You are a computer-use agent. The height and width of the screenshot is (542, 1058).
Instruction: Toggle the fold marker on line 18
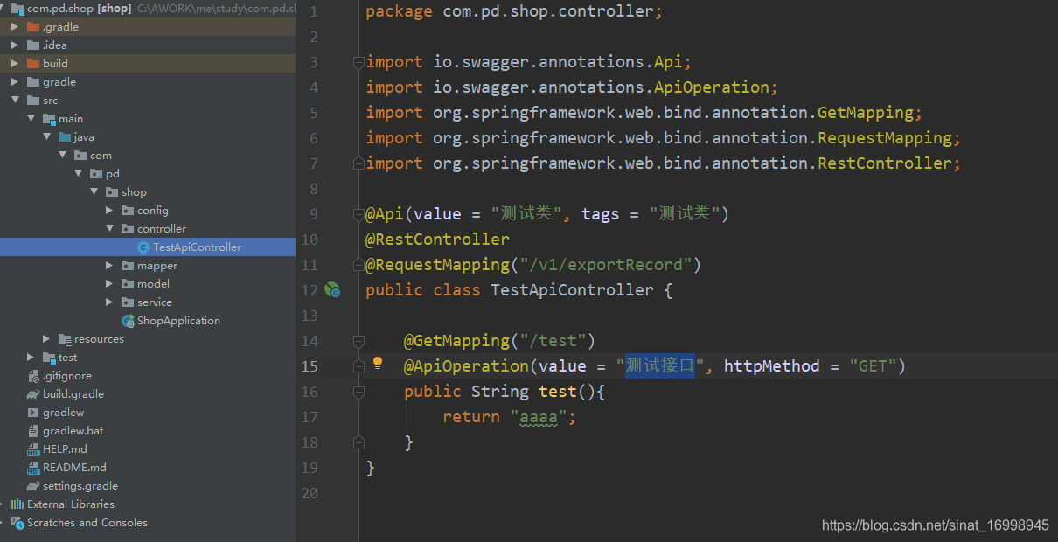[x=358, y=442]
